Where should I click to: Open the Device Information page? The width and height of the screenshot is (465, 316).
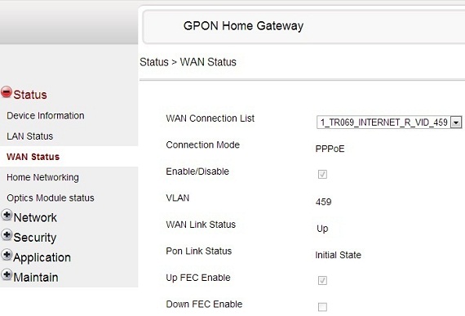(46, 116)
